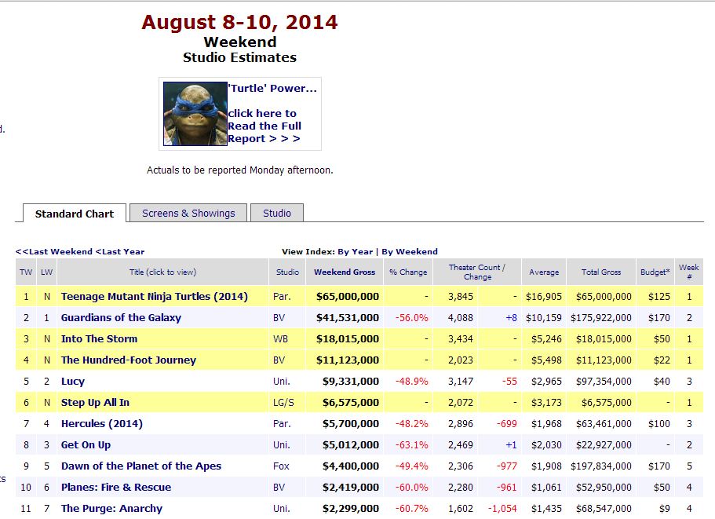Open Teenage Mutant Ninja Turtles (2014) page
715x519 pixels.
point(154,297)
